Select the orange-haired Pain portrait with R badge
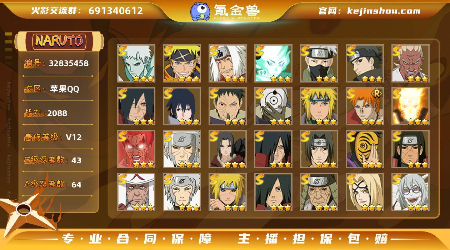The height and width of the screenshot is (250, 450). 365,106
